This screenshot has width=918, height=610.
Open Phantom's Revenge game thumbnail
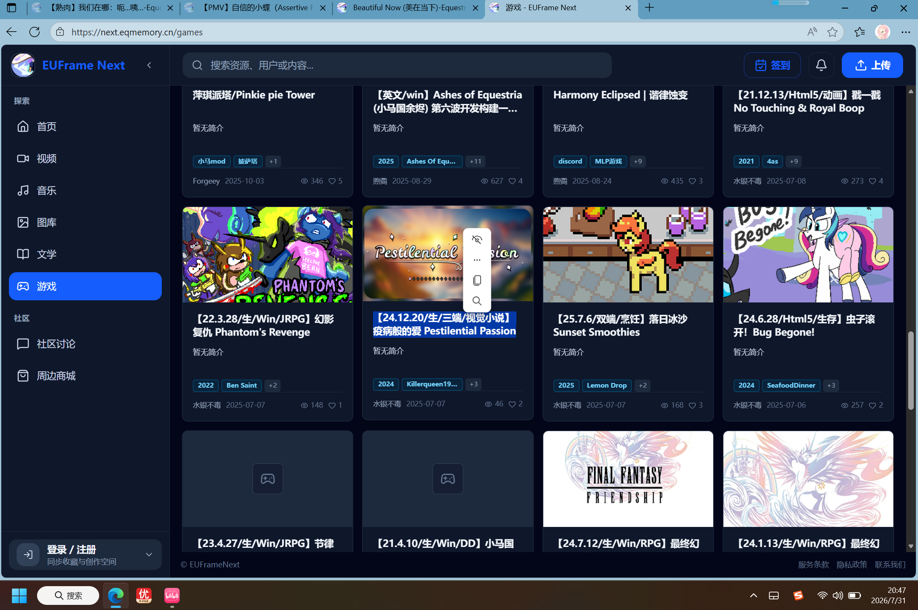267,255
